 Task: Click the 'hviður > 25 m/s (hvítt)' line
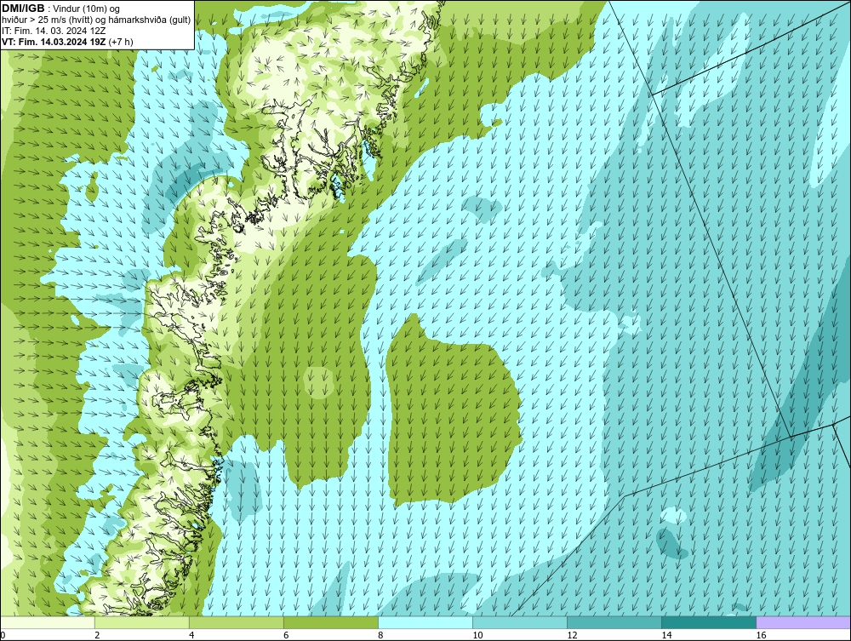pyautogui.click(x=97, y=20)
